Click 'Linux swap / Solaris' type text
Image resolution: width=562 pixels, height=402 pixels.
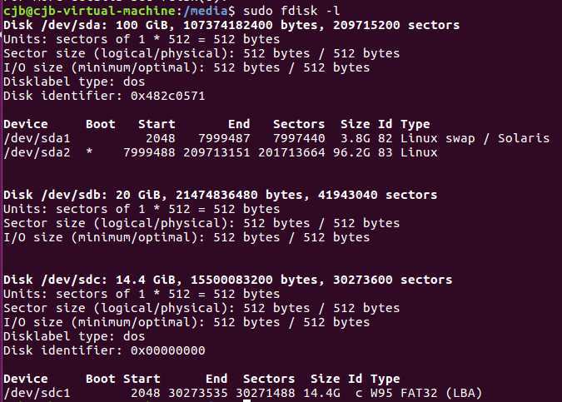click(x=475, y=138)
